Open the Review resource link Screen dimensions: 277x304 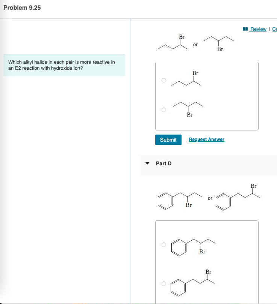[257, 29]
